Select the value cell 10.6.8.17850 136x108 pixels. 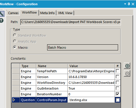[91, 77]
